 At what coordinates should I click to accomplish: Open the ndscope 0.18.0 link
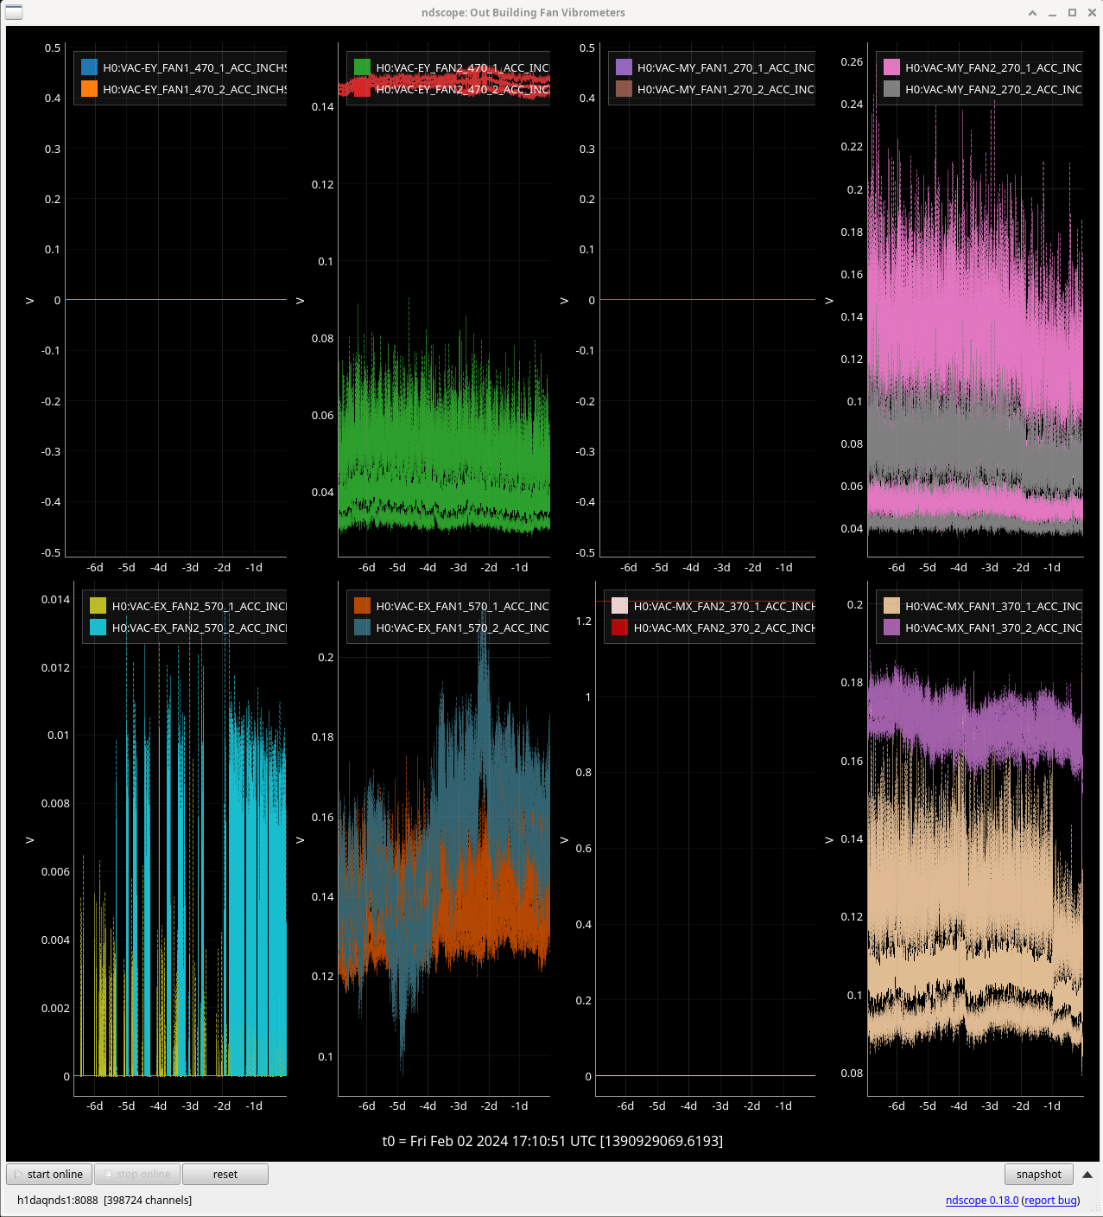(x=981, y=1200)
